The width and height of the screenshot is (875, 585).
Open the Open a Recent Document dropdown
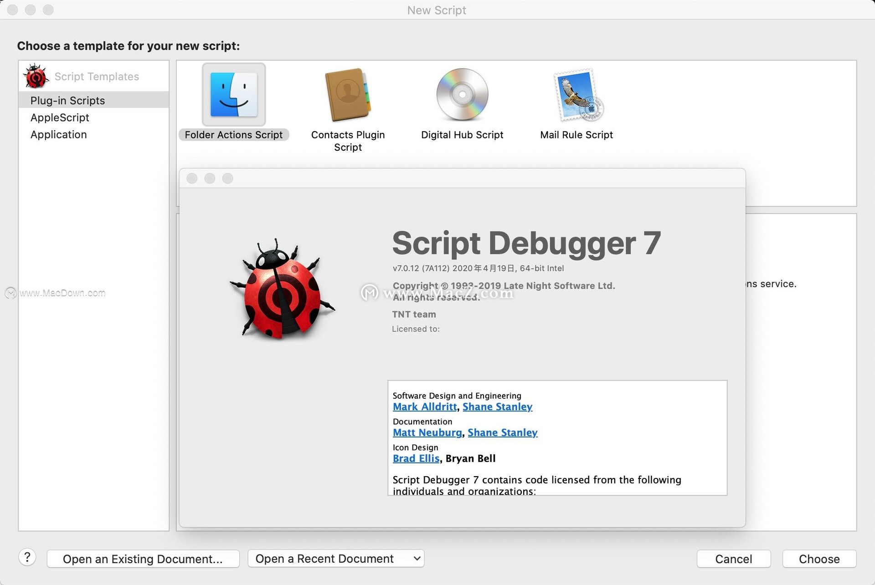336,559
